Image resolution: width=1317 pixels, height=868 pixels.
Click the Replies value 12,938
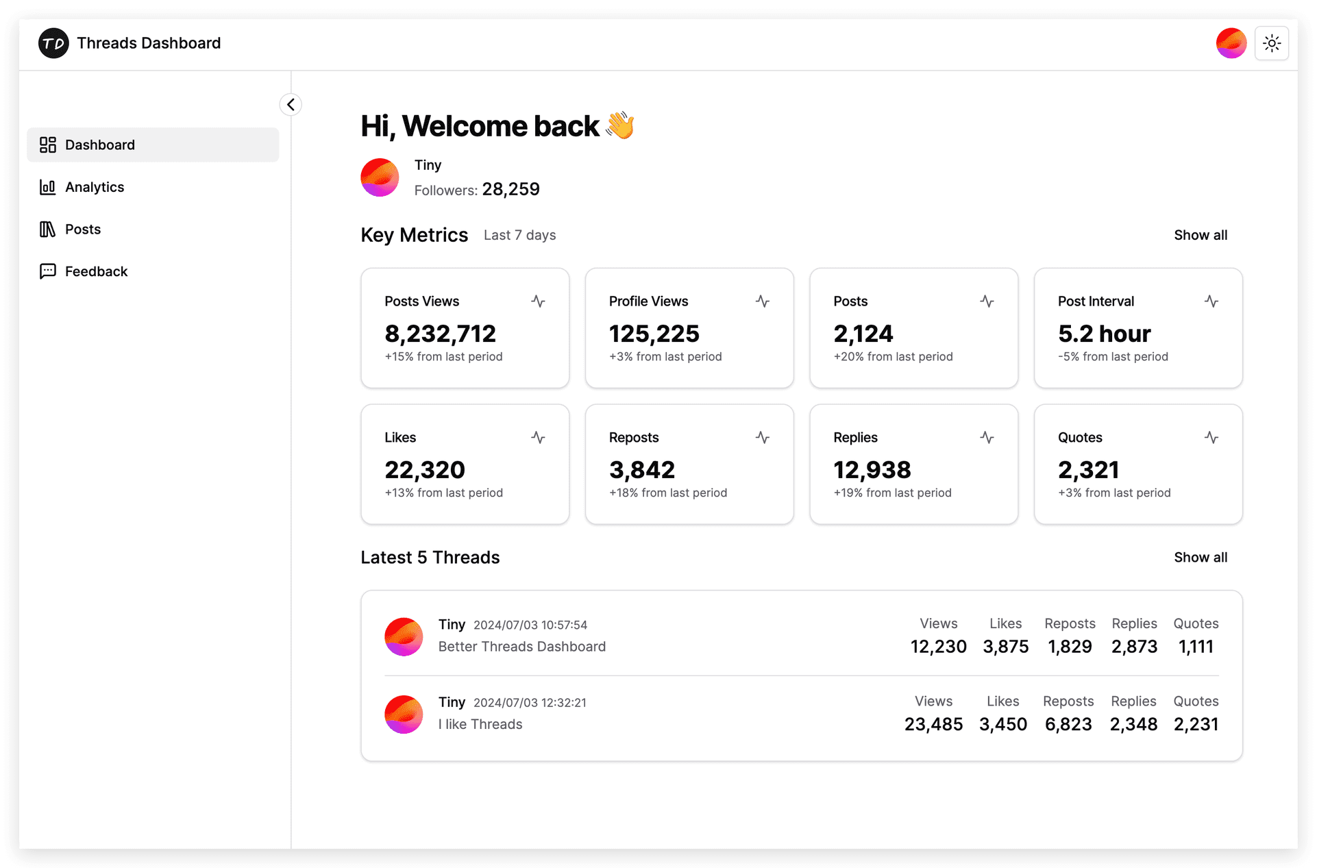pyautogui.click(x=872, y=470)
